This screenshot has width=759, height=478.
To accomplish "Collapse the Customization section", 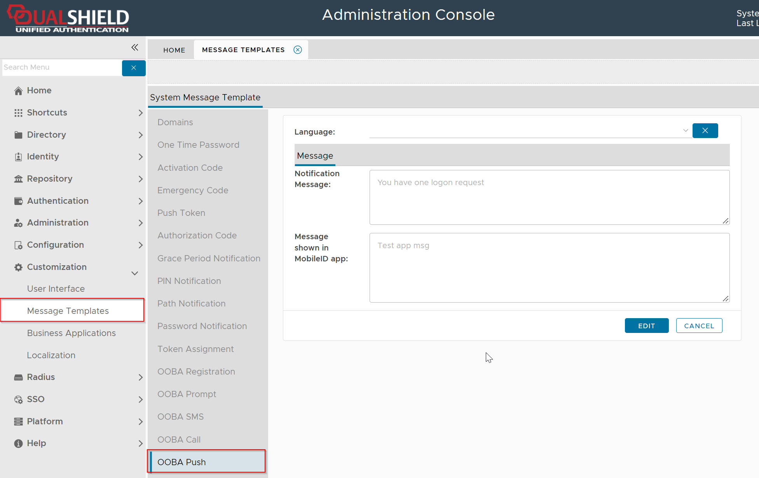I will (x=135, y=273).
